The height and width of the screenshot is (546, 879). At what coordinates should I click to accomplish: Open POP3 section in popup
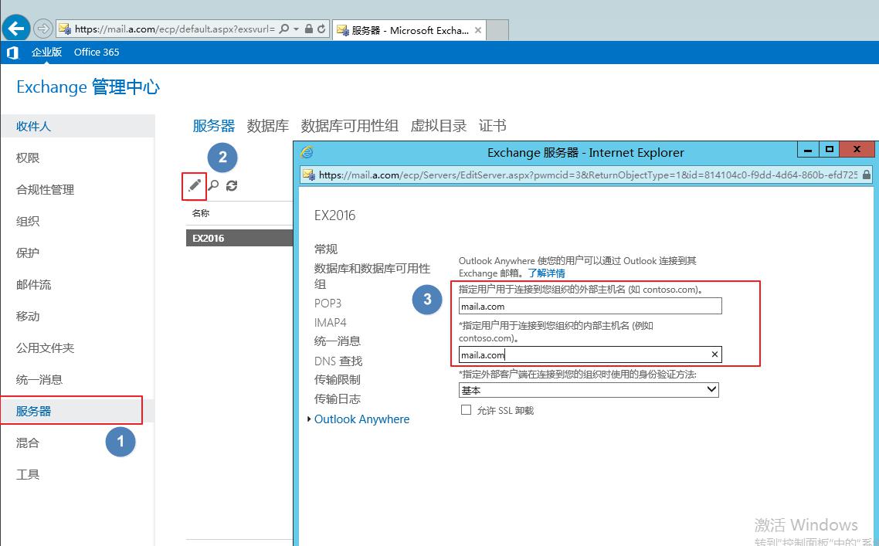tap(328, 304)
